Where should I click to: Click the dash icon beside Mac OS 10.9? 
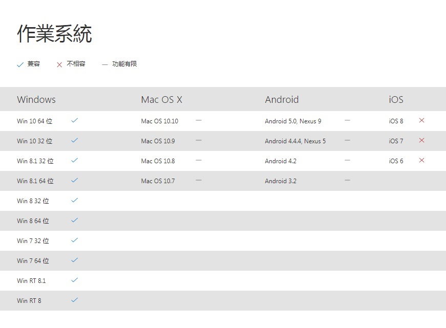click(199, 140)
